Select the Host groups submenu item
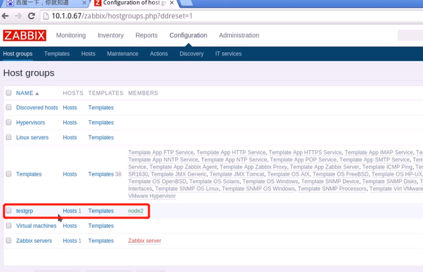Screen dimensions: 423x272 (18, 53)
